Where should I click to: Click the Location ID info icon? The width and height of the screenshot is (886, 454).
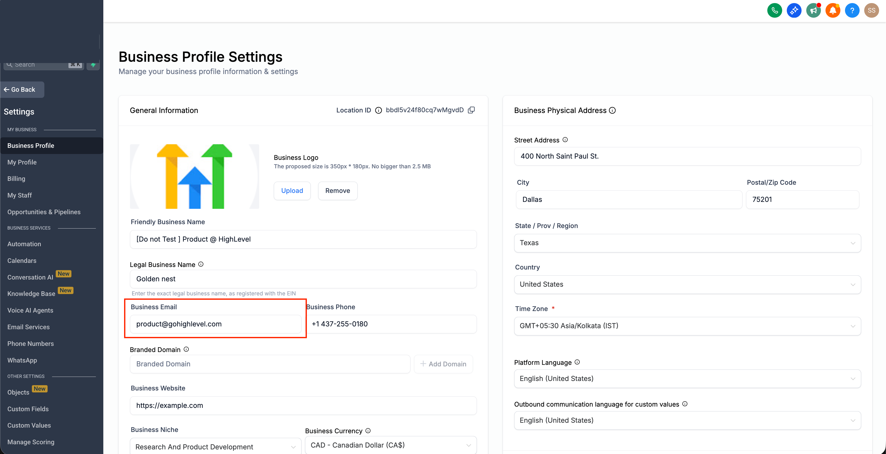point(378,110)
